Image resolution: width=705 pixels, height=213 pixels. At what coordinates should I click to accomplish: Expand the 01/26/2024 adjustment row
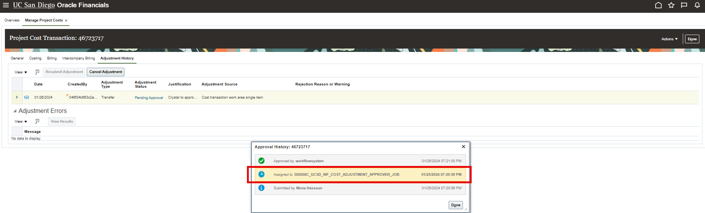tap(17, 97)
